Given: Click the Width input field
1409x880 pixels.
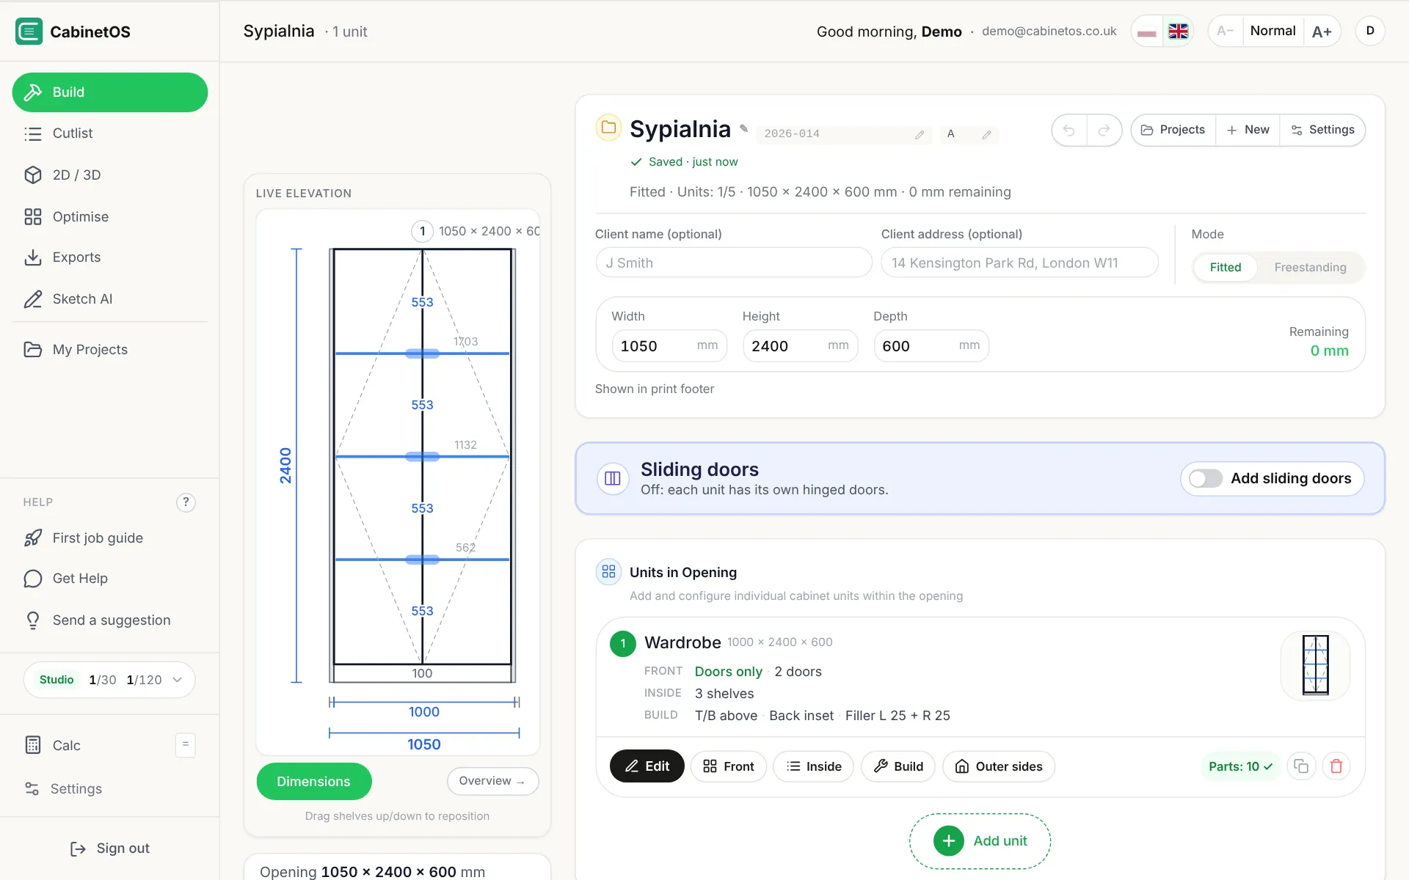Looking at the screenshot, I should [669, 346].
